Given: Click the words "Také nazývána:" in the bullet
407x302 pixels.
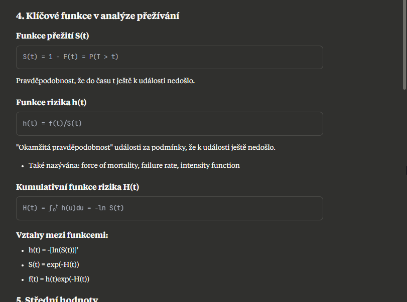Looking at the screenshot, I should coord(54,165).
